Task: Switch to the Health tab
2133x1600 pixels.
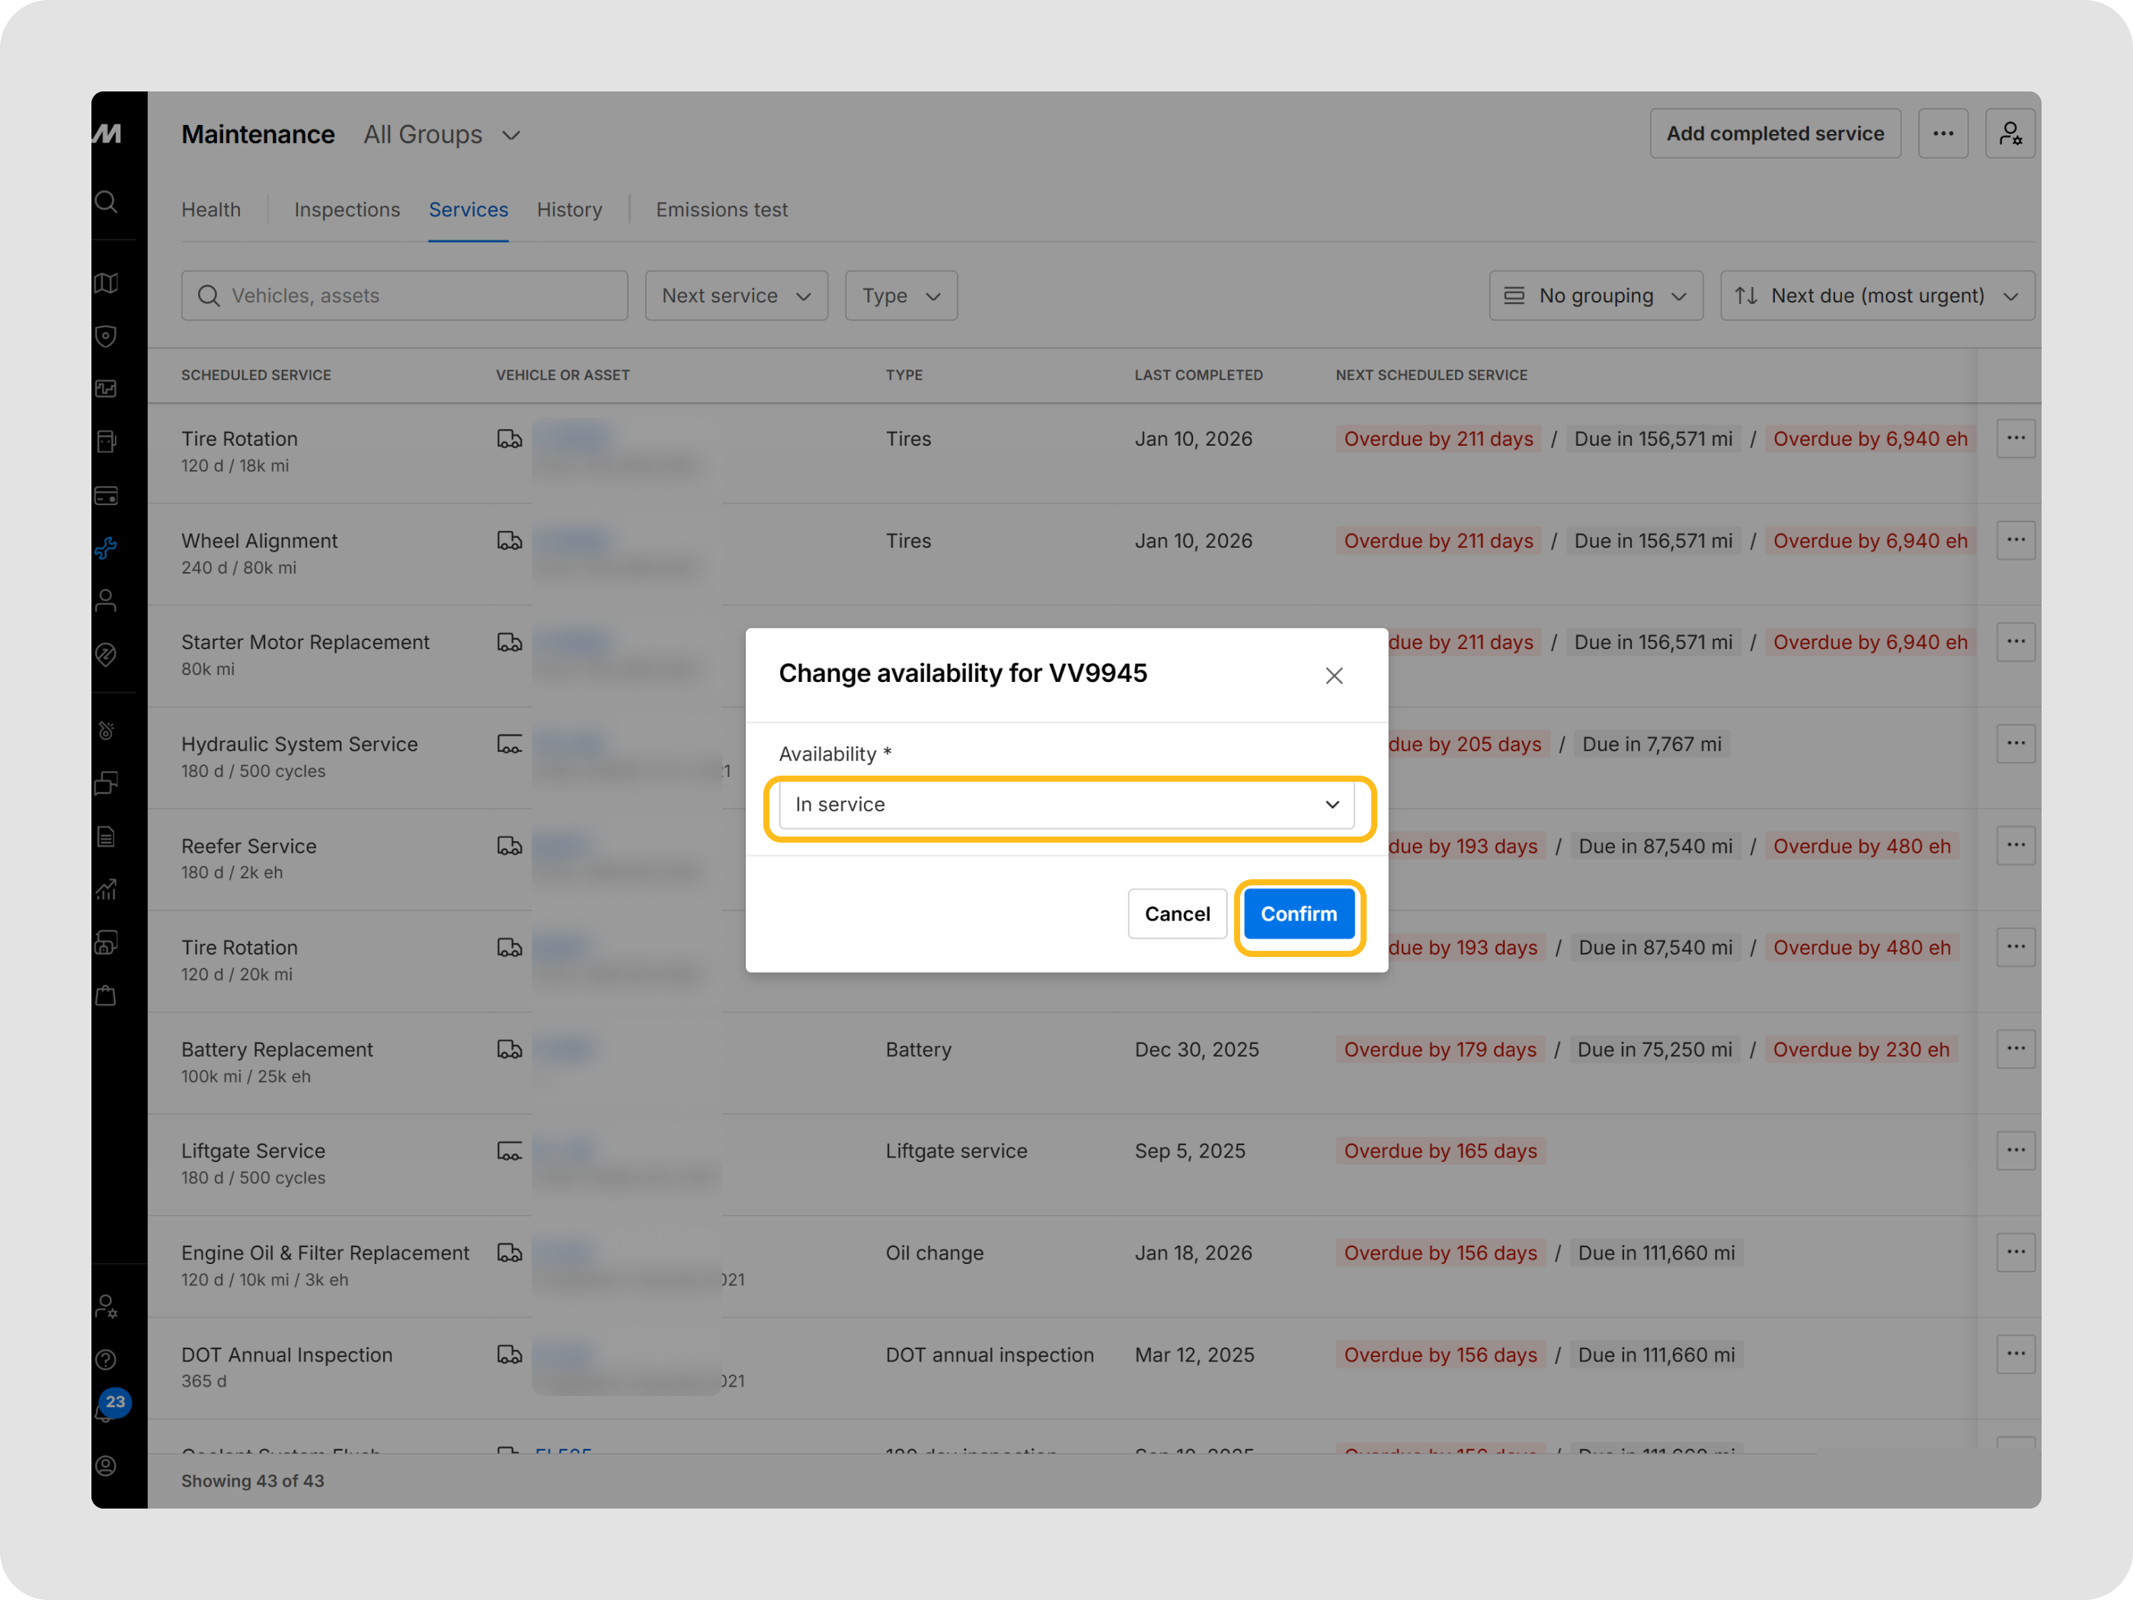Action: click(x=211, y=210)
